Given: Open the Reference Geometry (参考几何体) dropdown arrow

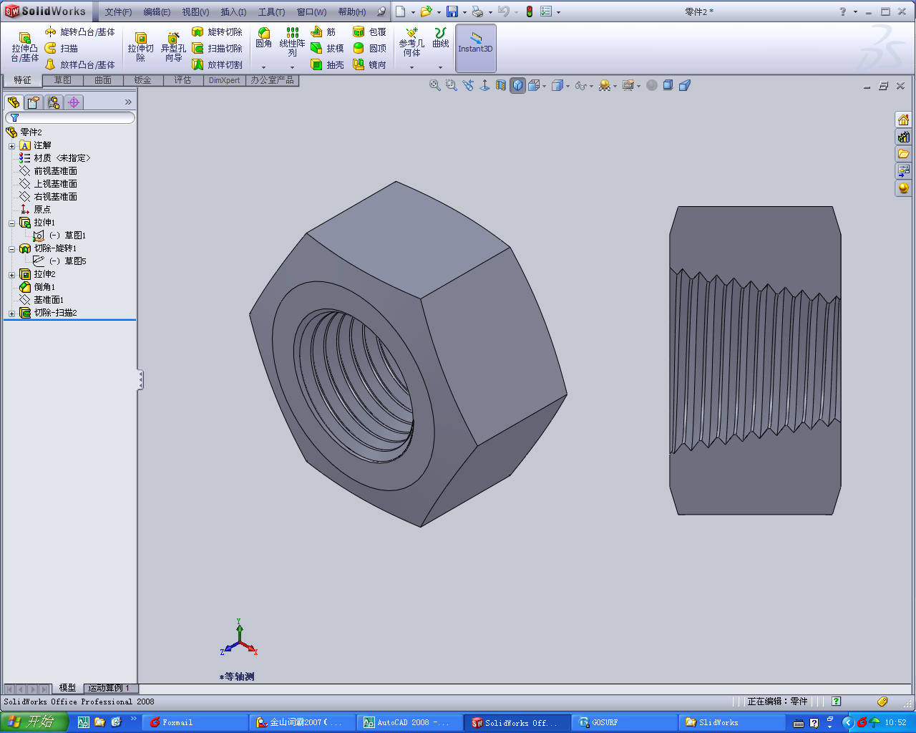Looking at the screenshot, I should 411,67.
